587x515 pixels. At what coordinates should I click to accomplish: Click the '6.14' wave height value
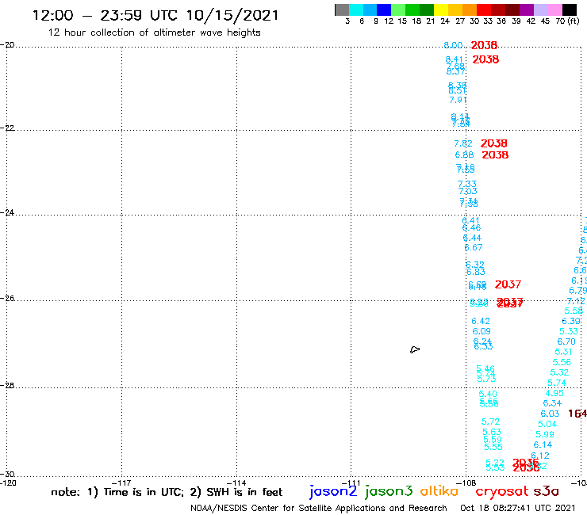click(x=543, y=444)
